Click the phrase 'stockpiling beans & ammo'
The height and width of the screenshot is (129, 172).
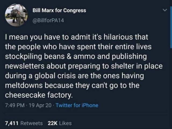click(x=50, y=56)
